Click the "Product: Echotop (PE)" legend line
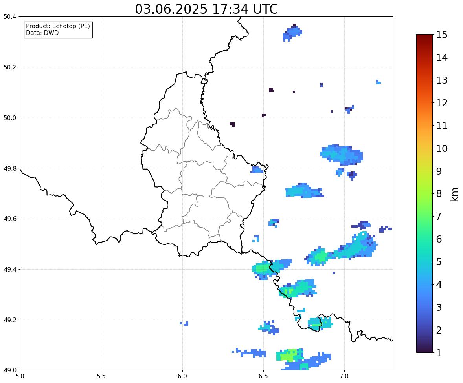Screen dimensions: 463x383 [58, 26]
